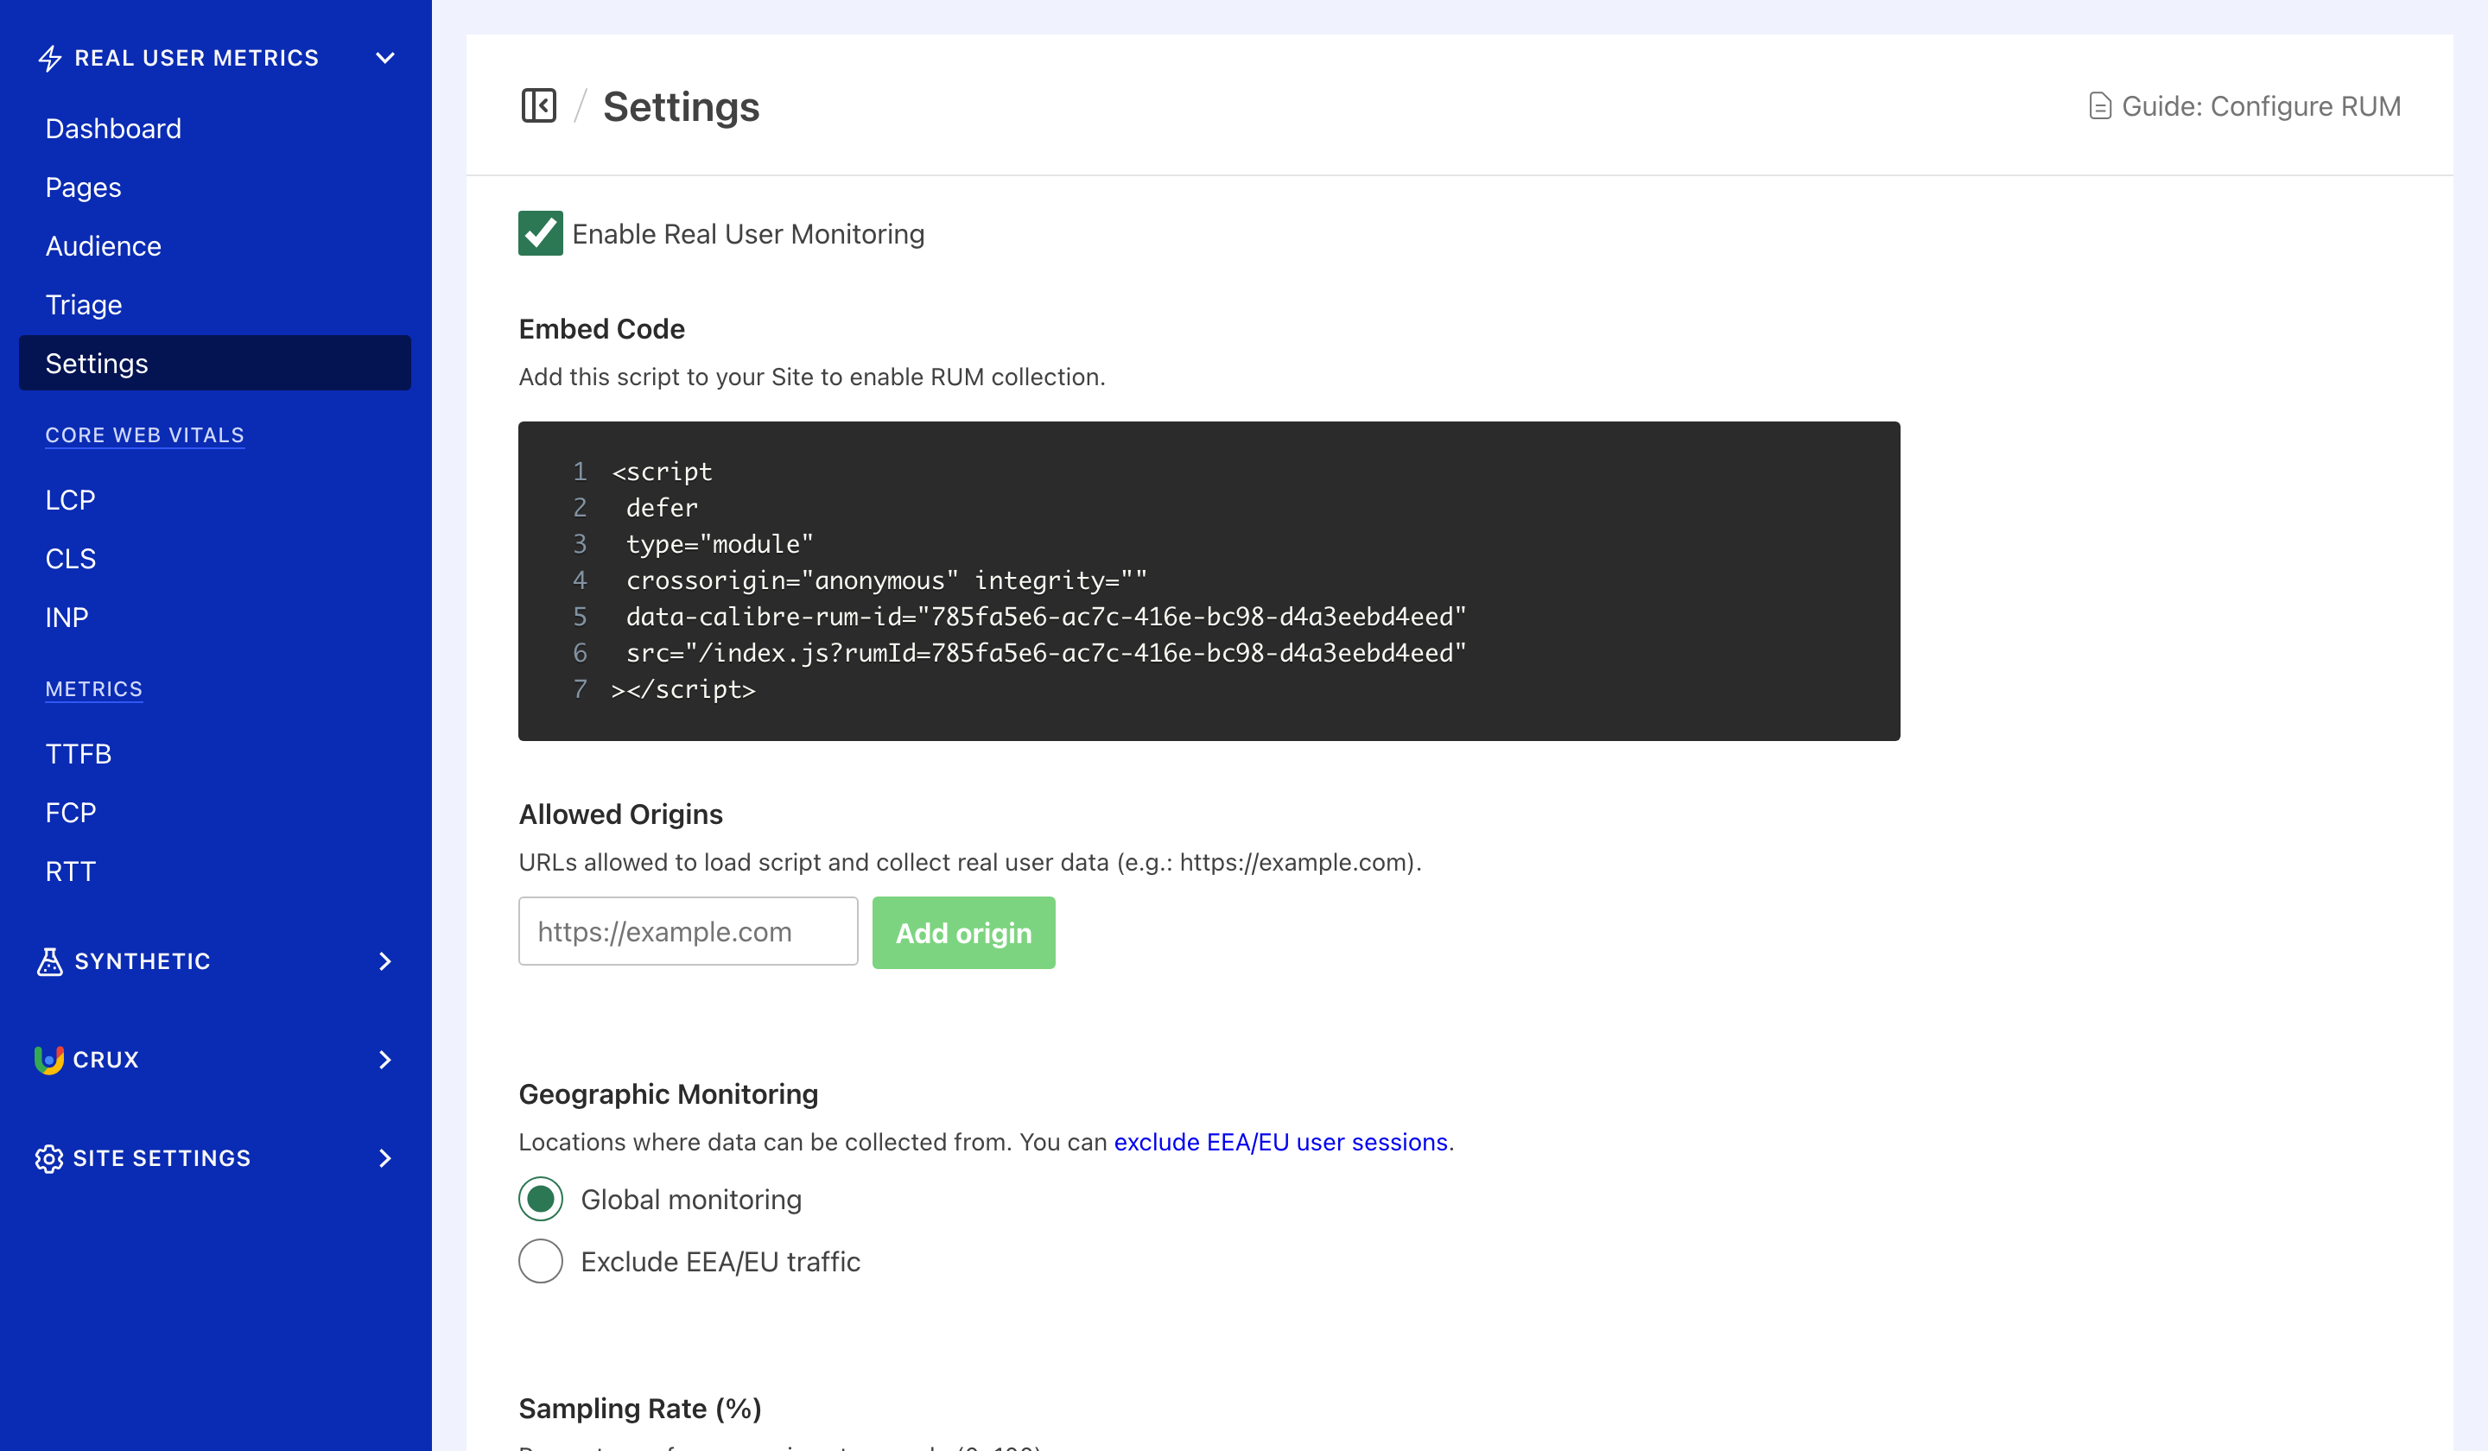Image resolution: width=2488 pixels, height=1451 pixels.
Task: Open the Dashboard page from the sidebar
Action: point(112,127)
